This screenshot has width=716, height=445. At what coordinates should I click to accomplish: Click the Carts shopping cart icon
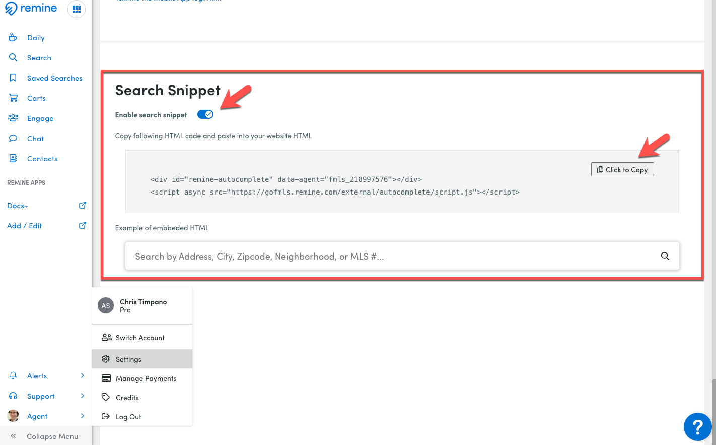click(13, 98)
